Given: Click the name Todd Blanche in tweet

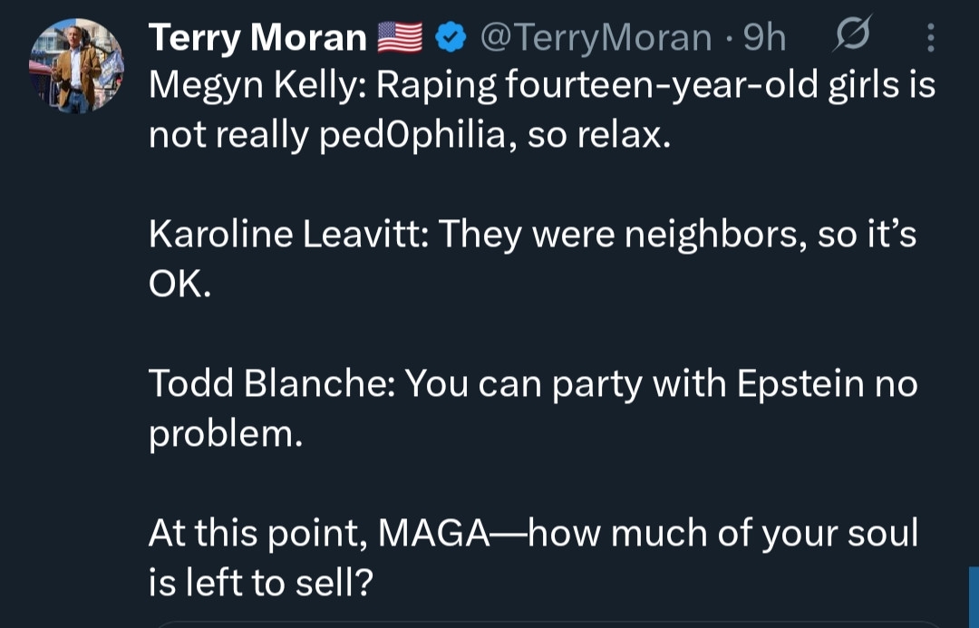Looking at the screenshot, I should click(268, 384).
